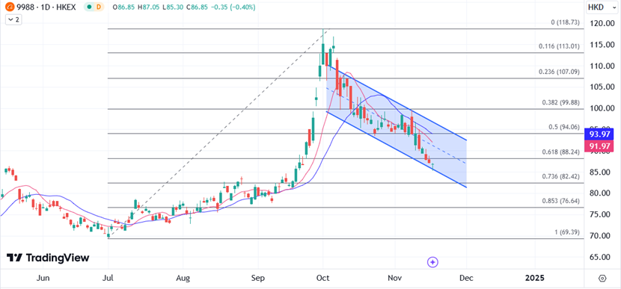Open the TradingView logo link

pos(48,258)
